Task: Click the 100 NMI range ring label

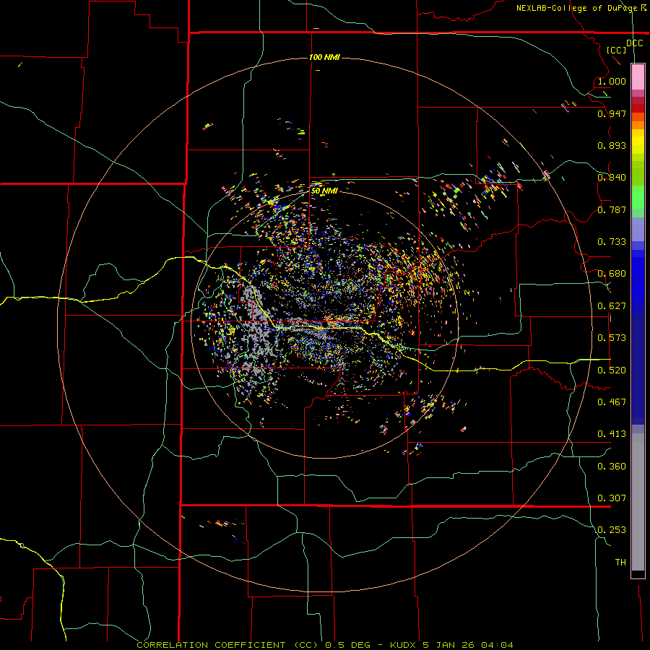Action: click(x=324, y=57)
